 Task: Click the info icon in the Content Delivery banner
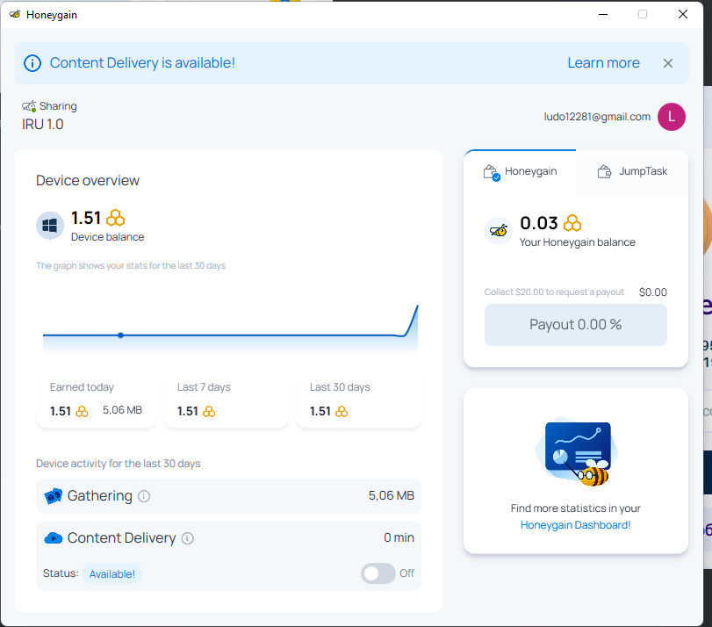[x=32, y=63]
